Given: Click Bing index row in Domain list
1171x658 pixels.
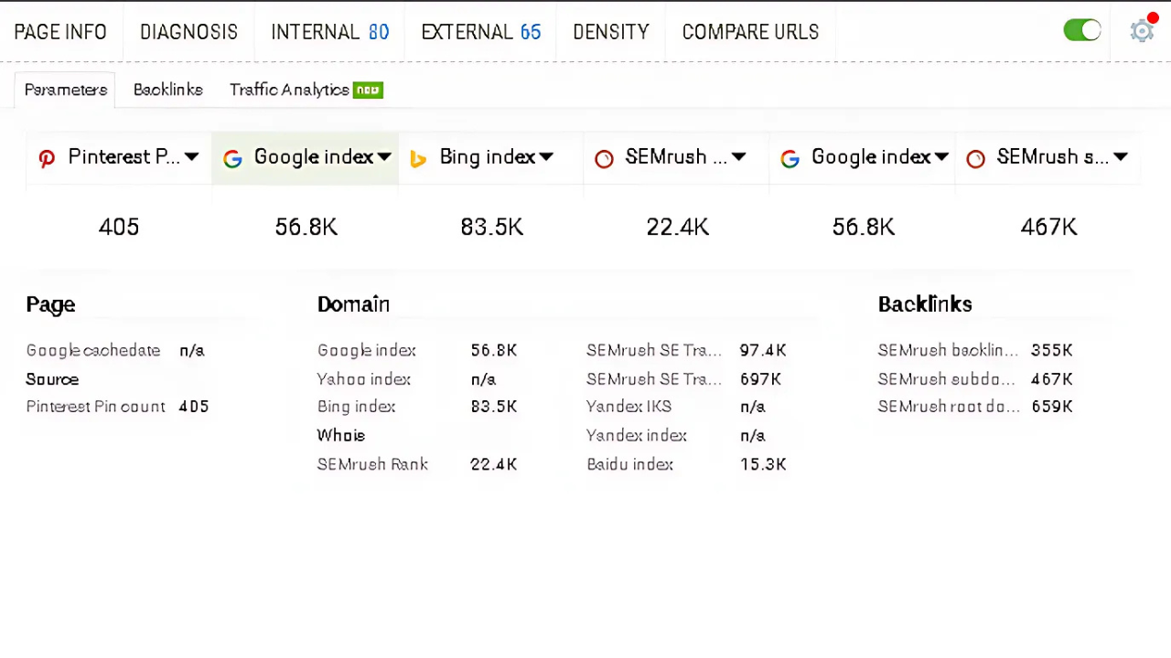Looking at the screenshot, I should click(417, 407).
